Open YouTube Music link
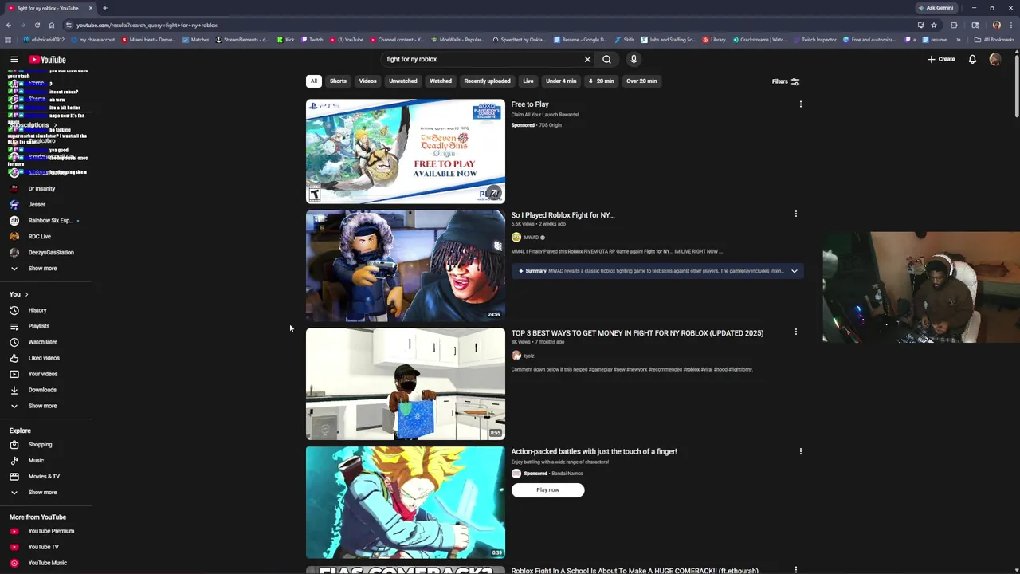1020x574 pixels. coord(46,563)
